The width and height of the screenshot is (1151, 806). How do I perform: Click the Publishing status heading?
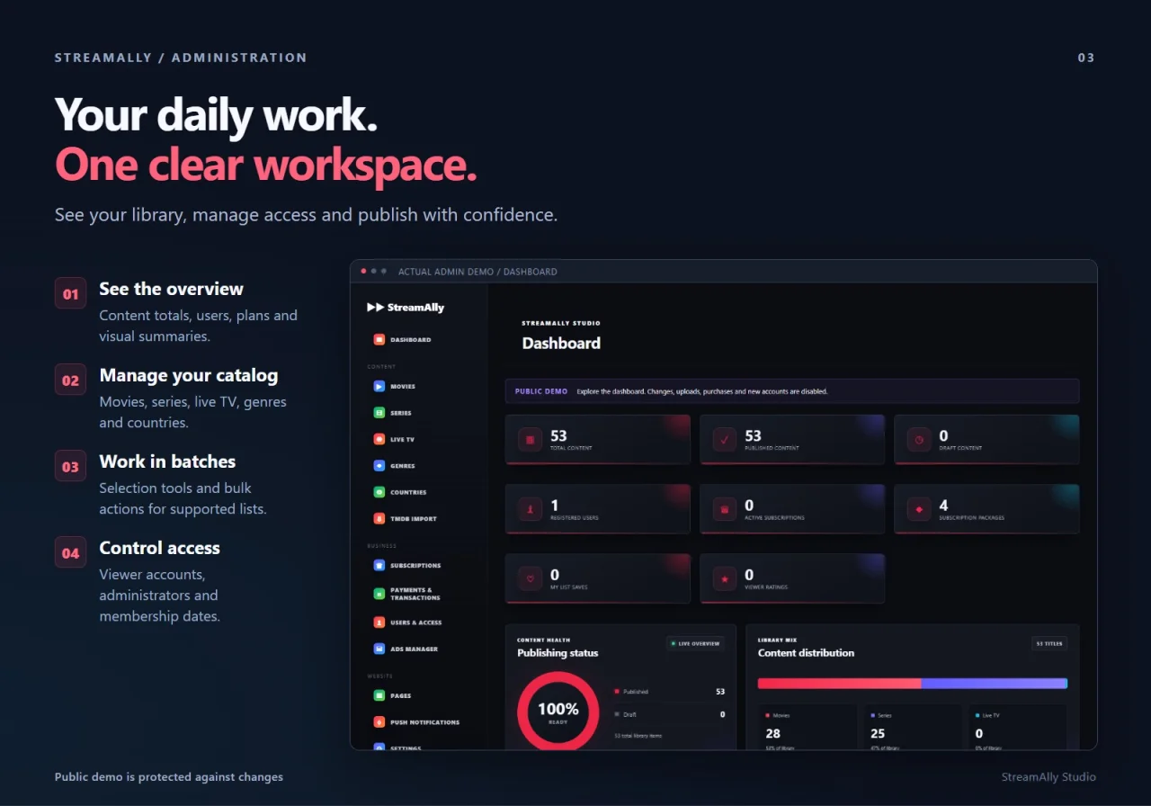pyautogui.click(x=558, y=653)
